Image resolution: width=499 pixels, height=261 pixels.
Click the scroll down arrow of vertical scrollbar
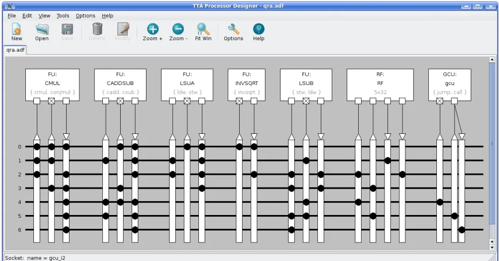(492, 247)
